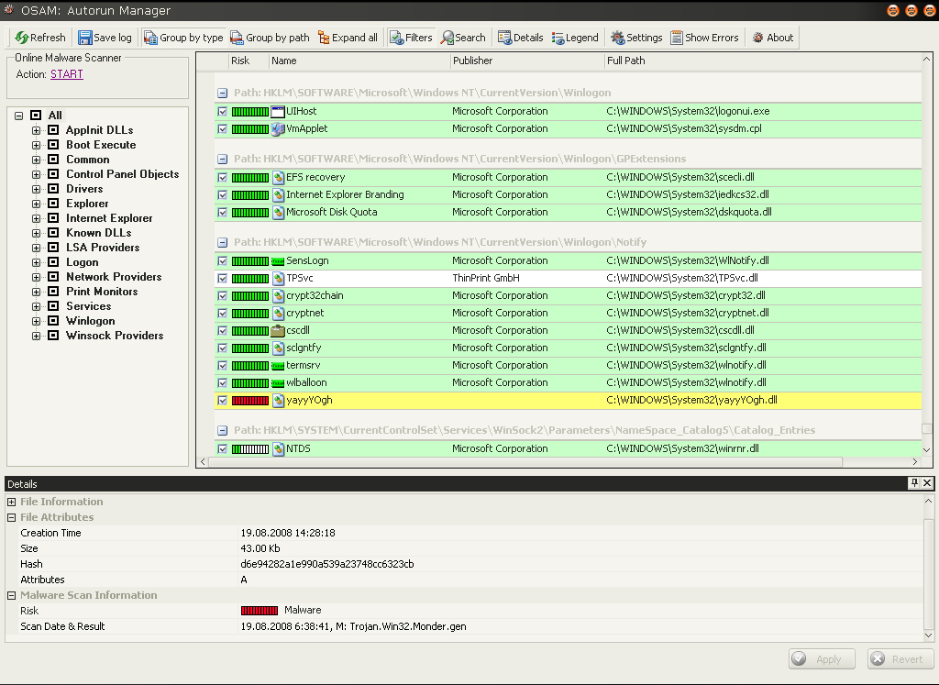Screen dimensions: 939x685
Task: Click the Malware risk bar in Details
Action: click(x=260, y=611)
